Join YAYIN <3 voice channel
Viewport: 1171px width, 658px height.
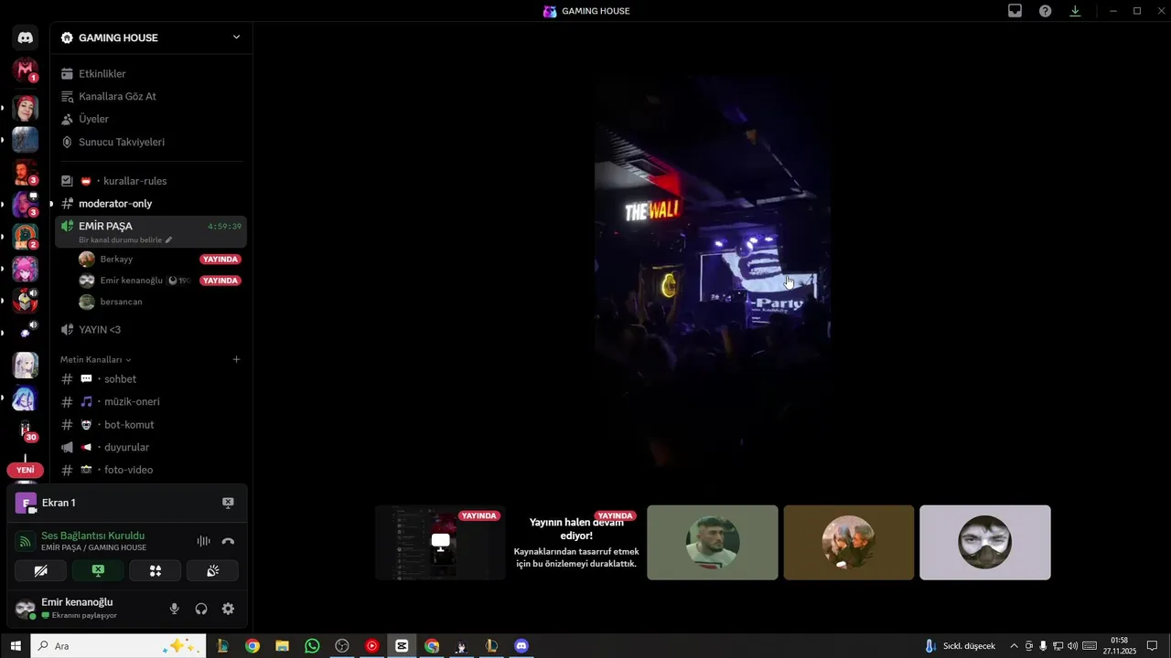click(151, 329)
